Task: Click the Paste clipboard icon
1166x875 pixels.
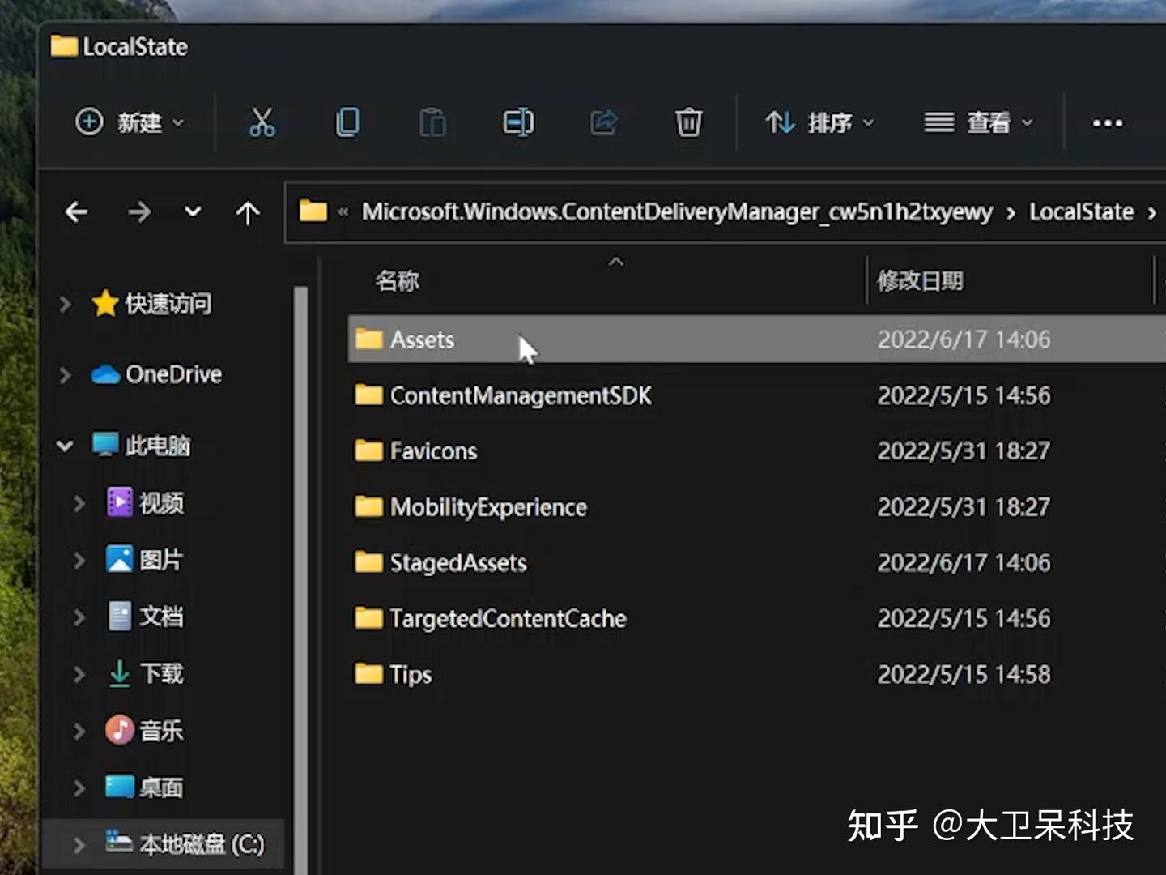Action: click(x=432, y=122)
